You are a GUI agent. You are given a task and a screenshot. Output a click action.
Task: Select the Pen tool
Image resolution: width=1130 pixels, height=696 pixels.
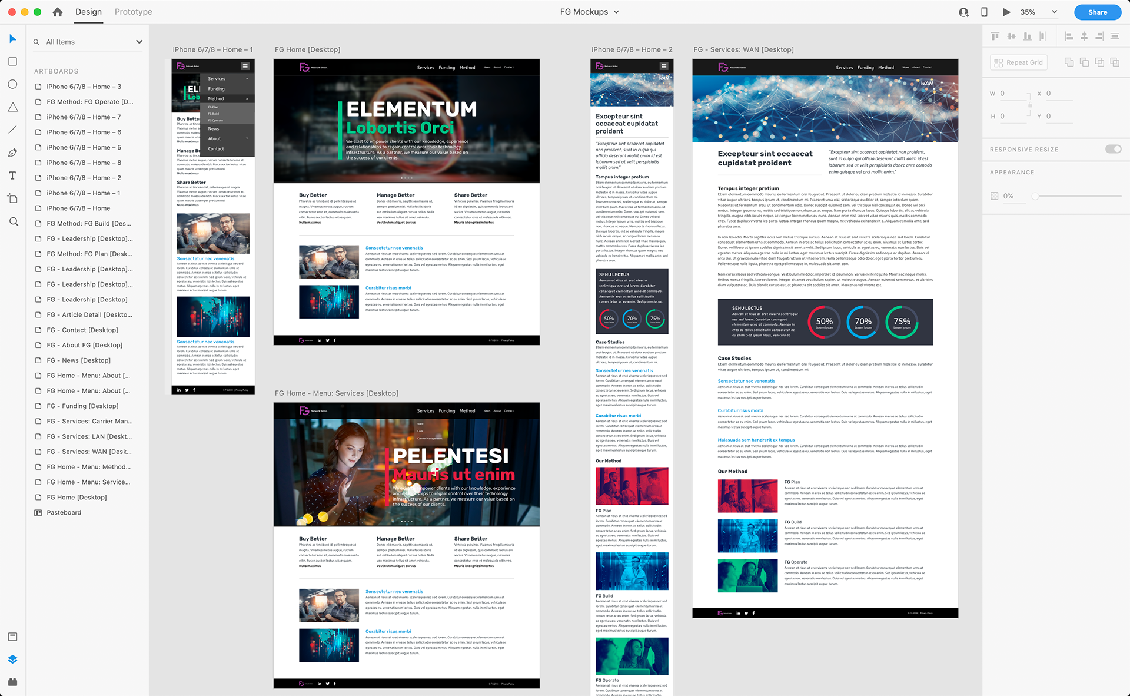click(12, 153)
